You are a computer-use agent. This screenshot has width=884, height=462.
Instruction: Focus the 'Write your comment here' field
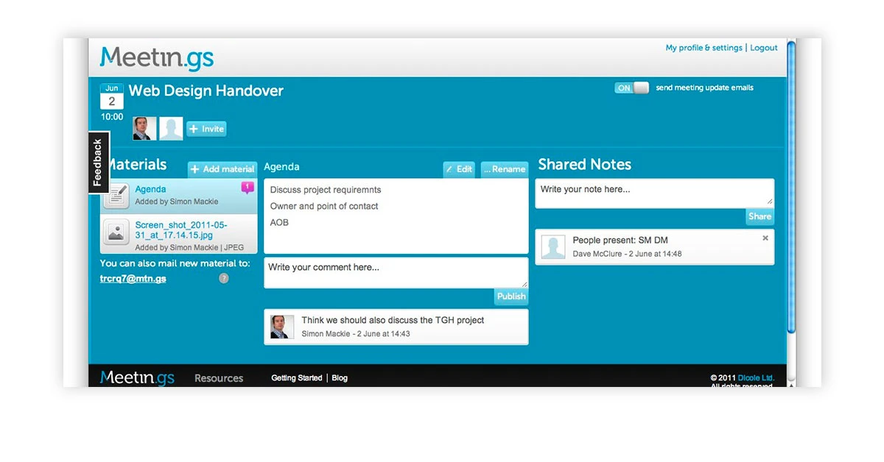point(396,272)
